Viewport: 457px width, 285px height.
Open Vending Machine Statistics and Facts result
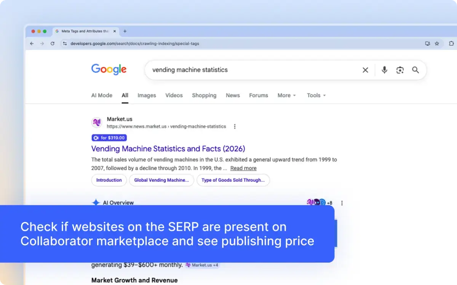168,149
